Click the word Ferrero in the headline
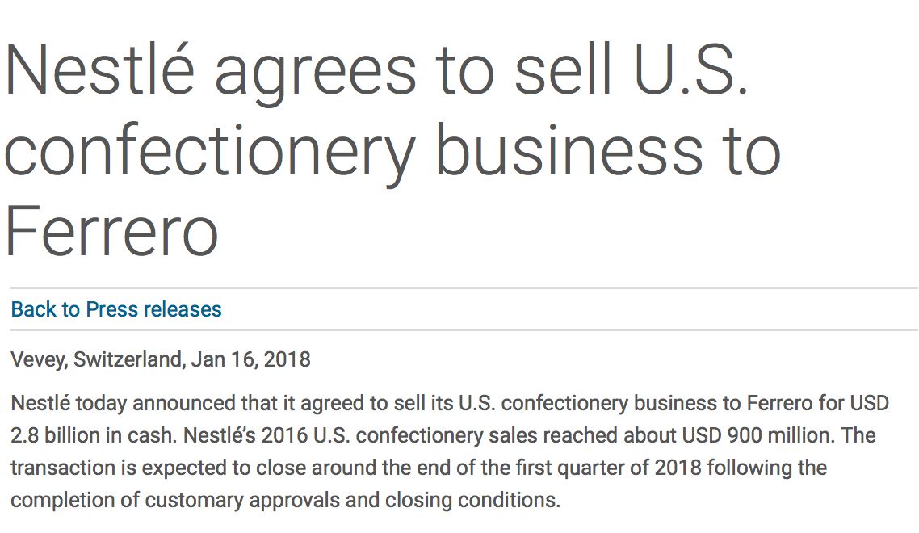Viewport: 919px width, 533px height. pyautogui.click(x=111, y=231)
